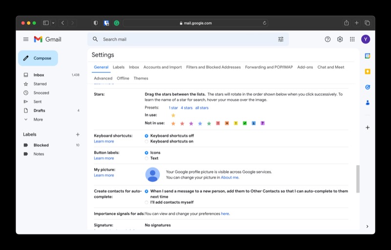Viewport: 391px width, 250px height.
Task: Click the Grammarly extension icon
Action: [x=116, y=23]
